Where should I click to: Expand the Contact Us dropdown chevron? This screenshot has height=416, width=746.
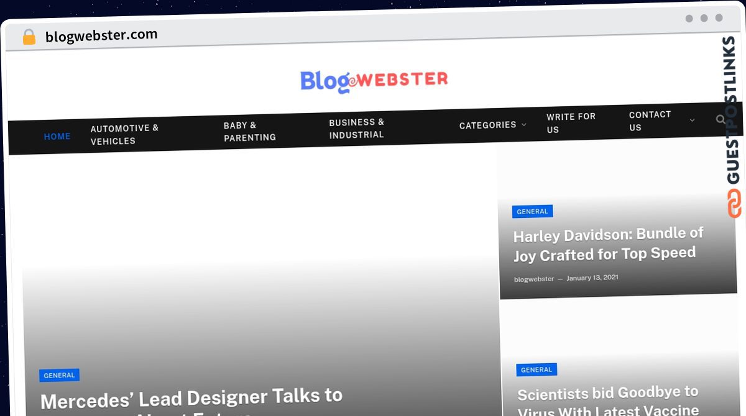pos(692,120)
